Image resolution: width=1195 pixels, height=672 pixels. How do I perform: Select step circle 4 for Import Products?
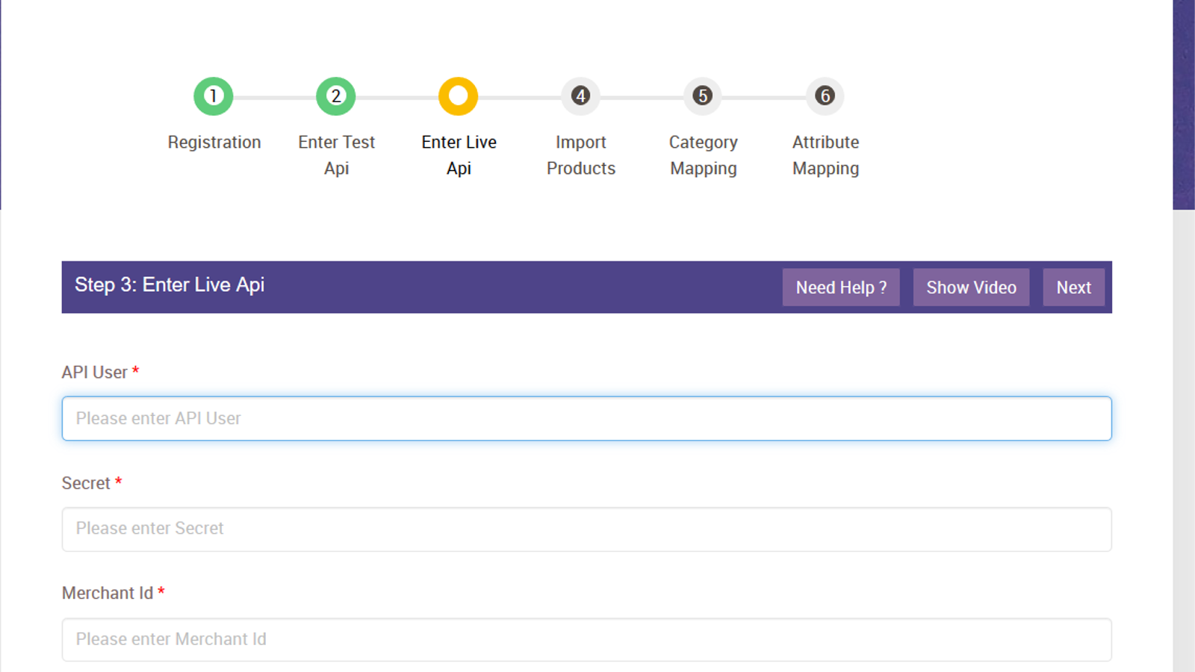click(x=580, y=96)
